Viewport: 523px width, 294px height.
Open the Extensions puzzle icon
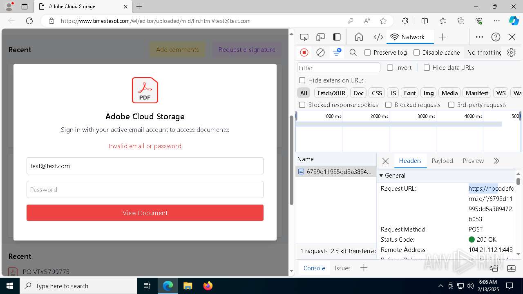click(x=405, y=21)
